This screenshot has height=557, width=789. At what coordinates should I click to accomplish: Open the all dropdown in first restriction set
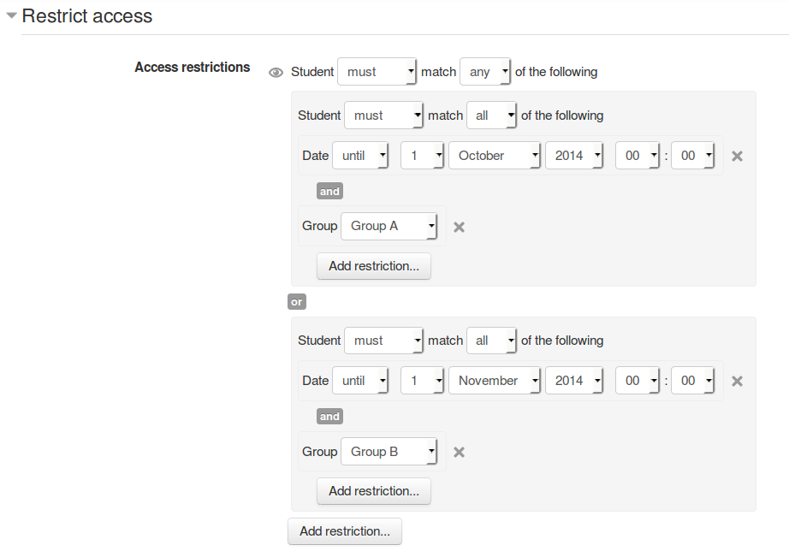coord(491,116)
